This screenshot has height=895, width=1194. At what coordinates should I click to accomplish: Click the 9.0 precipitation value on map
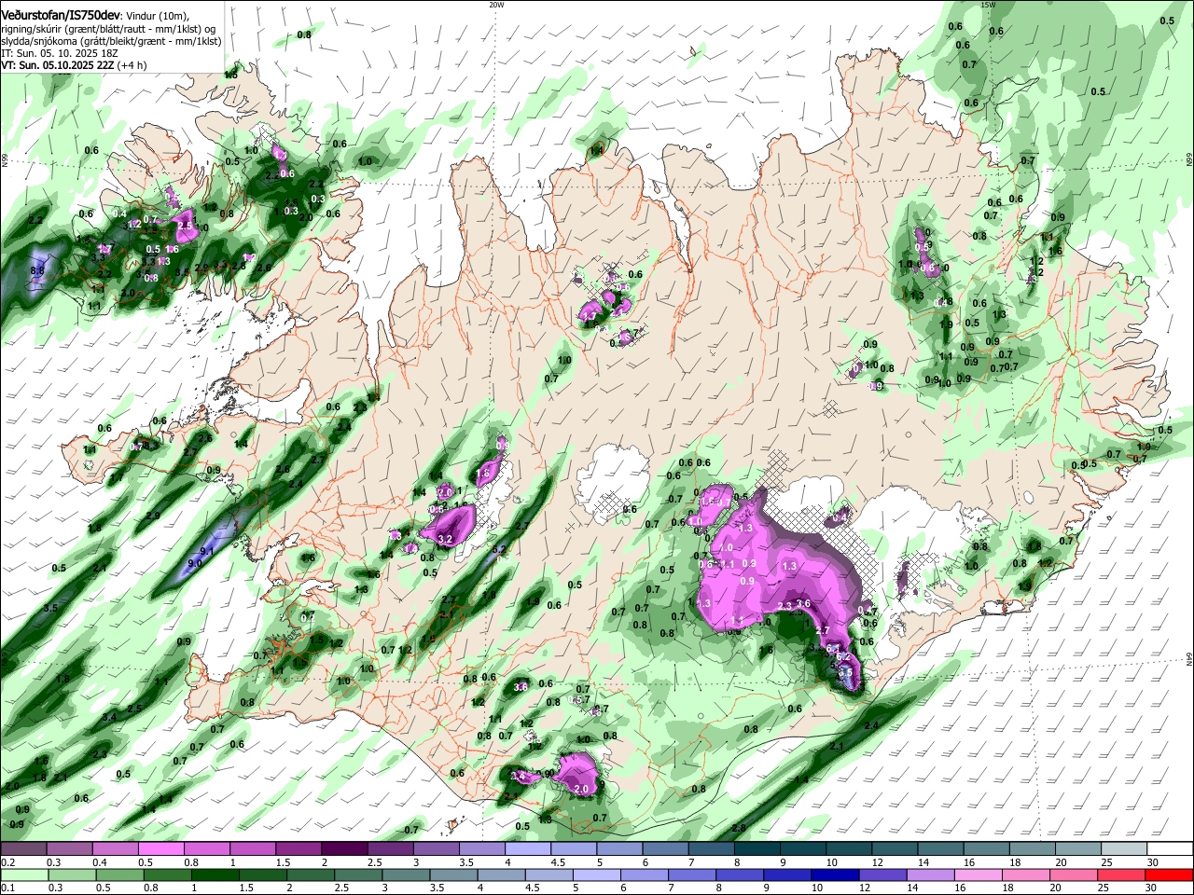[x=194, y=564]
